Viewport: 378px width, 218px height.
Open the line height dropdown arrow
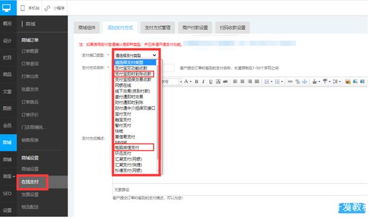pos(340,82)
